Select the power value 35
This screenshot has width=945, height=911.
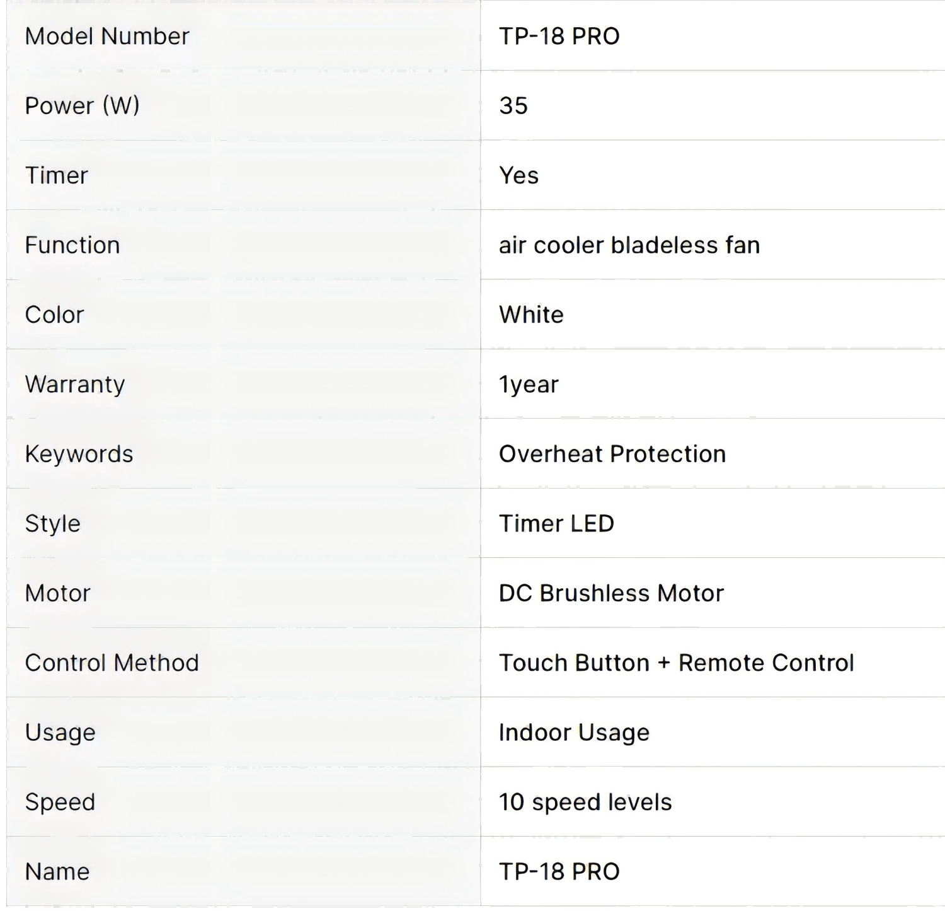(x=513, y=105)
